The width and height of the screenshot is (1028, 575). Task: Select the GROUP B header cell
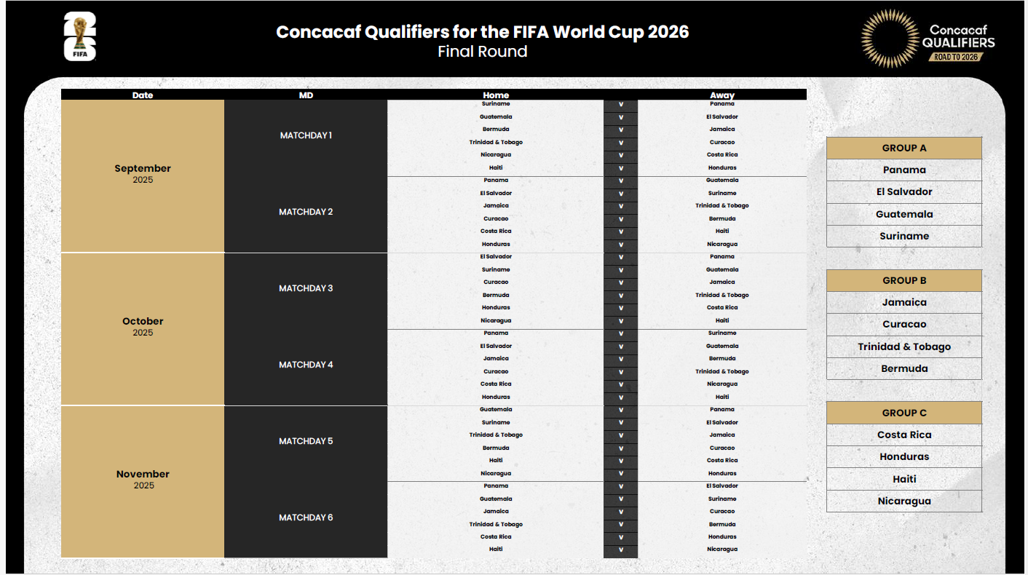pos(904,280)
